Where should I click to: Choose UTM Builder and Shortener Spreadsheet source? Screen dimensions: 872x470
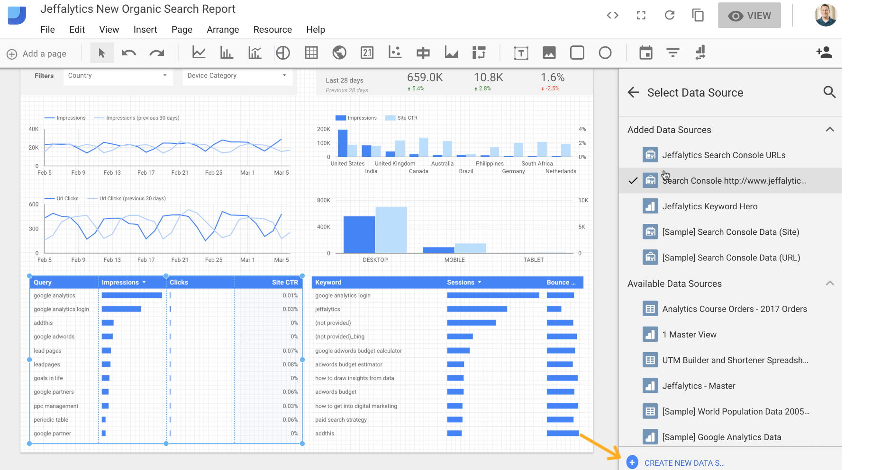click(730, 360)
